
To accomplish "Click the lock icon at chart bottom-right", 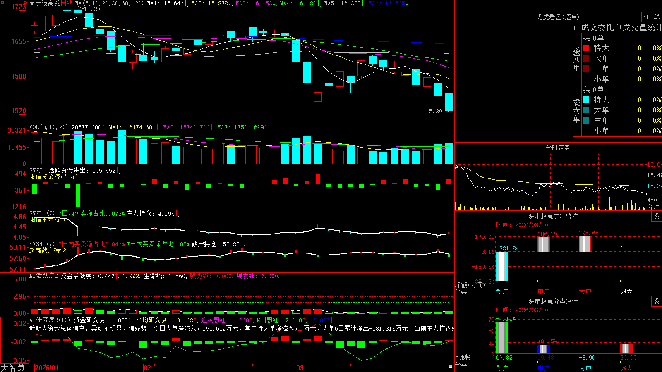I will click(451, 367).
